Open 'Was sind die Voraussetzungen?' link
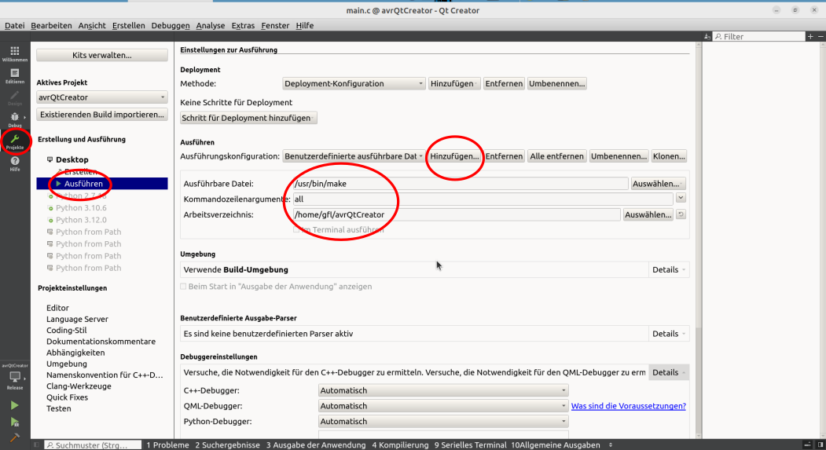The width and height of the screenshot is (826, 450). pyautogui.click(x=629, y=406)
